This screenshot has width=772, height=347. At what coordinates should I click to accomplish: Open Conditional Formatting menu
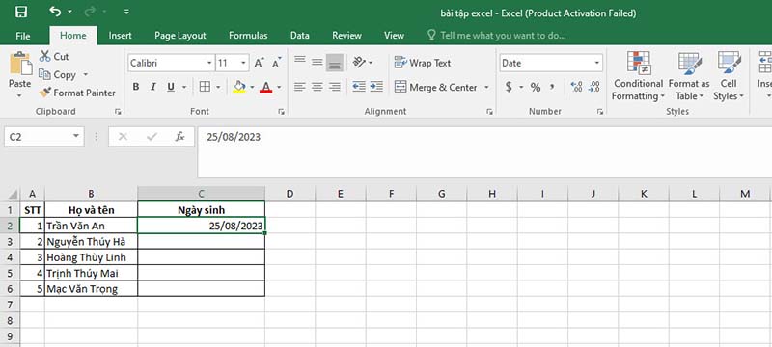[638, 76]
